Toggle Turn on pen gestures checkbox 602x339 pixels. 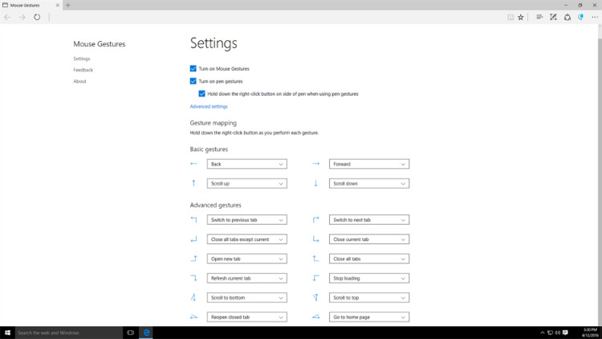[x=193, y=81]
